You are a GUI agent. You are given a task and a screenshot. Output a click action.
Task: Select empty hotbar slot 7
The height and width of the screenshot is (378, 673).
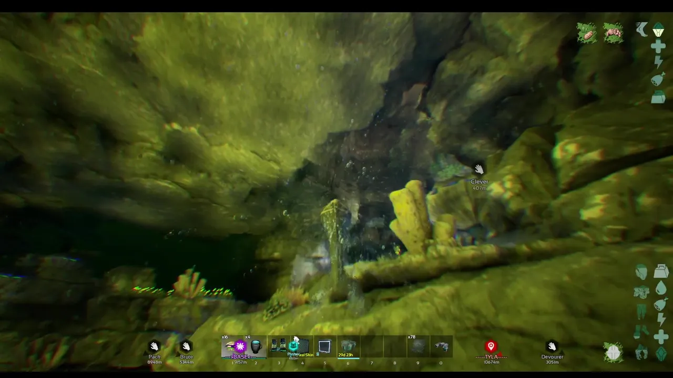pos(372,347)
